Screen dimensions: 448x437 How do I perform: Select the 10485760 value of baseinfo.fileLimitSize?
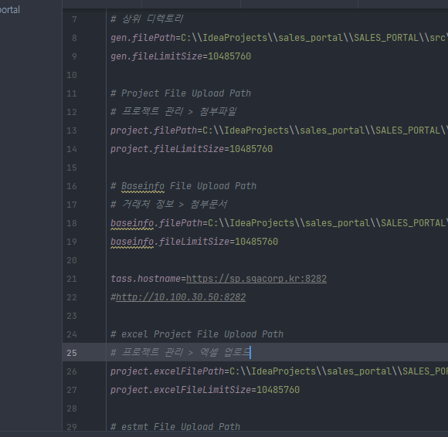pos(256,242)
